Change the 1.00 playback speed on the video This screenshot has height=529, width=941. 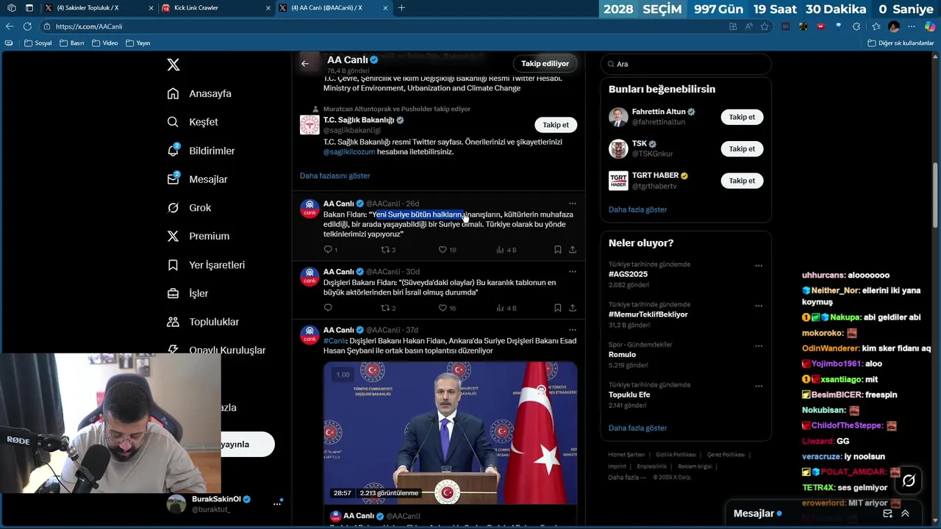click(x=343, y=375)
